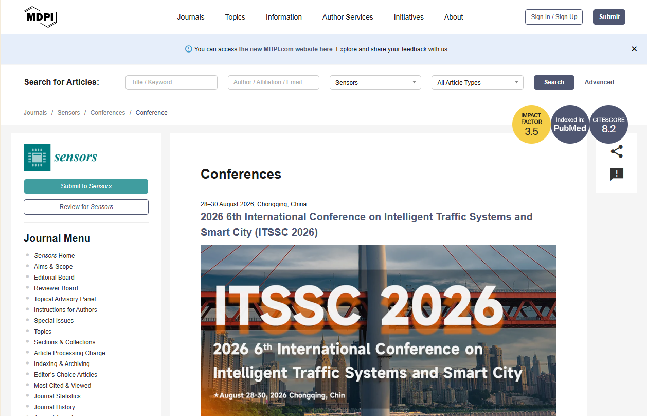
Task: Click the Conferences breadcrumb link
Action: (107, 113)
